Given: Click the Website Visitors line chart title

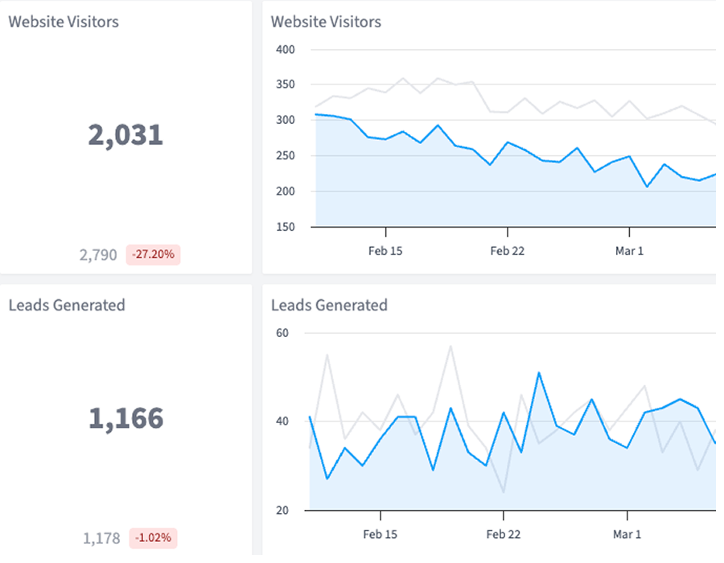Looking at the screenshot, I should pyautogui.click(x=326, y=22).
